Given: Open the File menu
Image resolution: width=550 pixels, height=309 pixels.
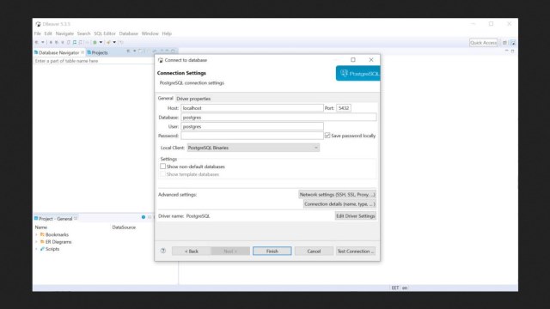Looking at the screenshot, I should tap(37, 33).
